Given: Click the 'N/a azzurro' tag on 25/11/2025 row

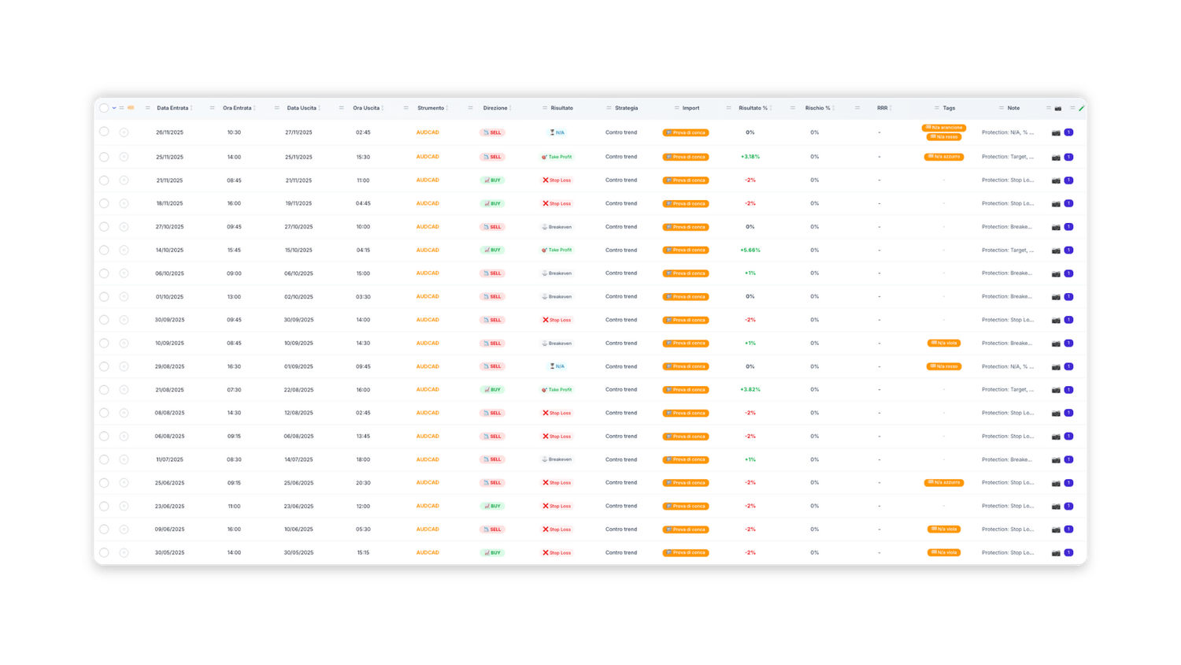Looking at the screenshot, I should (x=944, y=157).
